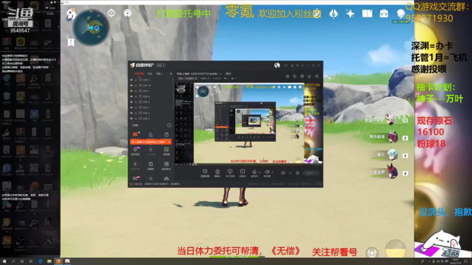
Task: Open Task View on the taskbar
Action: (31, 261)
